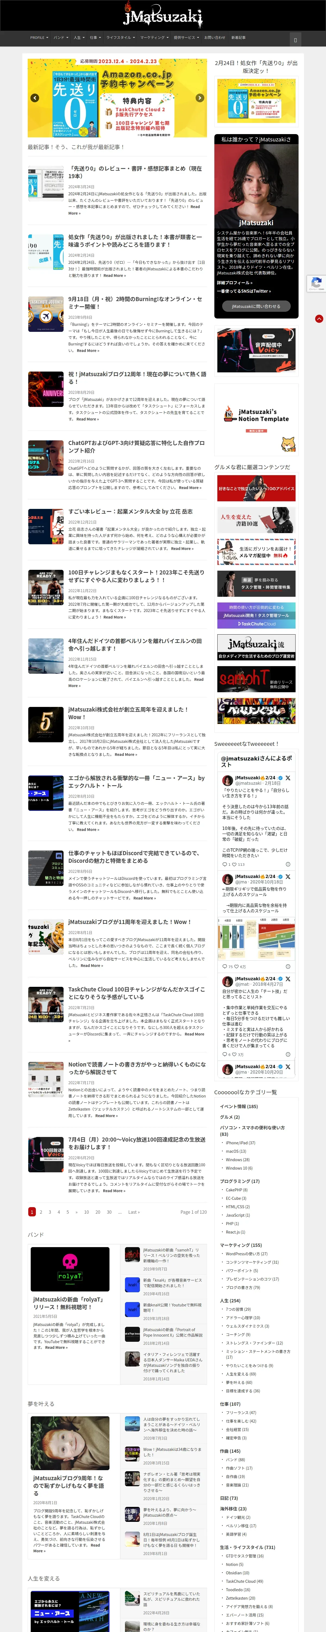Go to page 2 in the pagination

coord(41,1212)
